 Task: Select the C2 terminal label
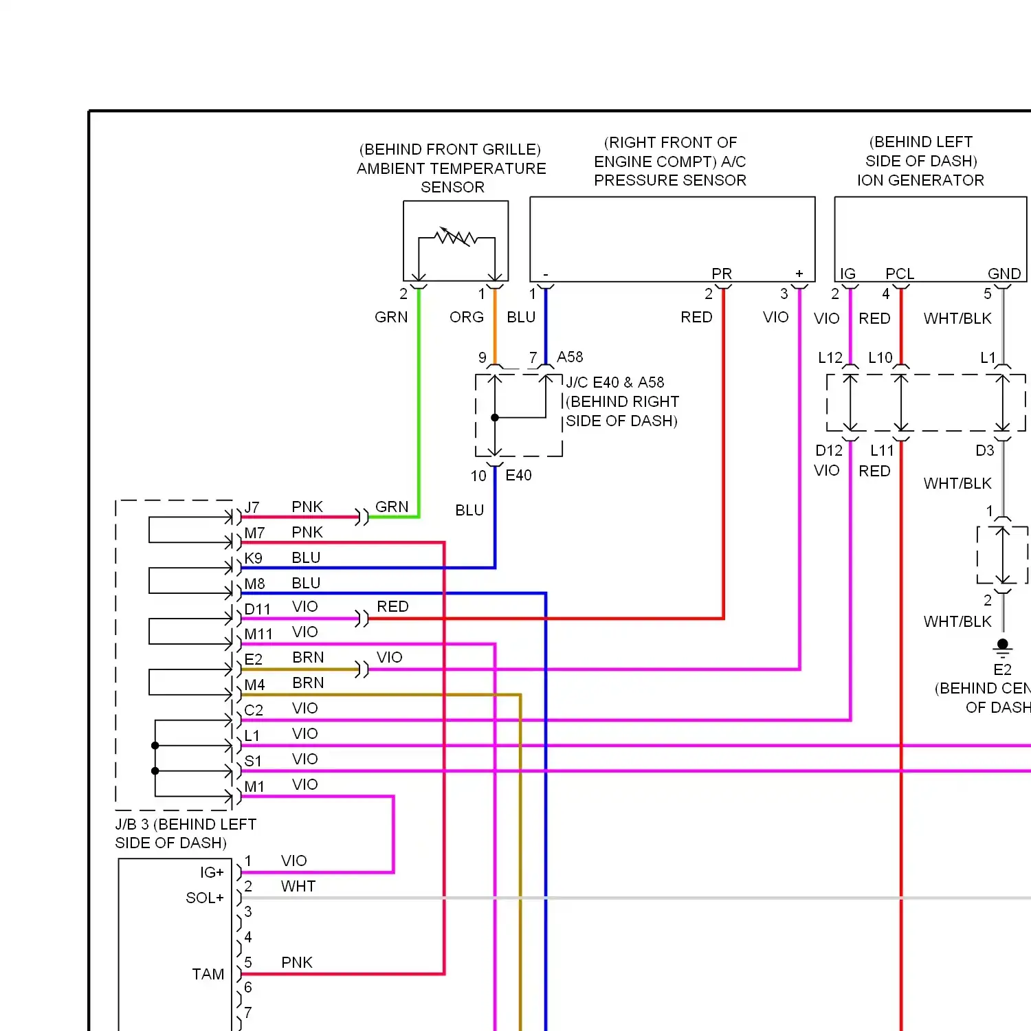(x=254, y=710)
